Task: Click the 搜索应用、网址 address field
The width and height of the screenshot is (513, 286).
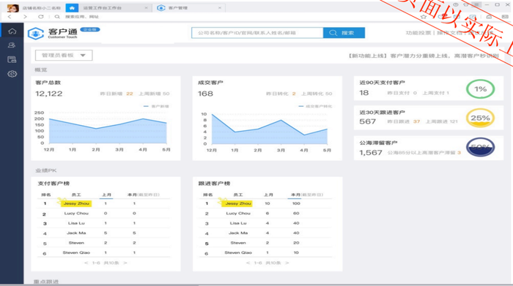Action: [x=82, y=17]
